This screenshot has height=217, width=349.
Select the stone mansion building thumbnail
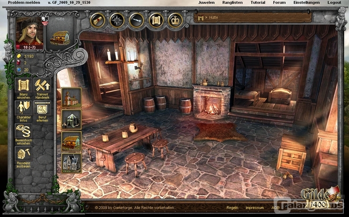tap(72, 163)
